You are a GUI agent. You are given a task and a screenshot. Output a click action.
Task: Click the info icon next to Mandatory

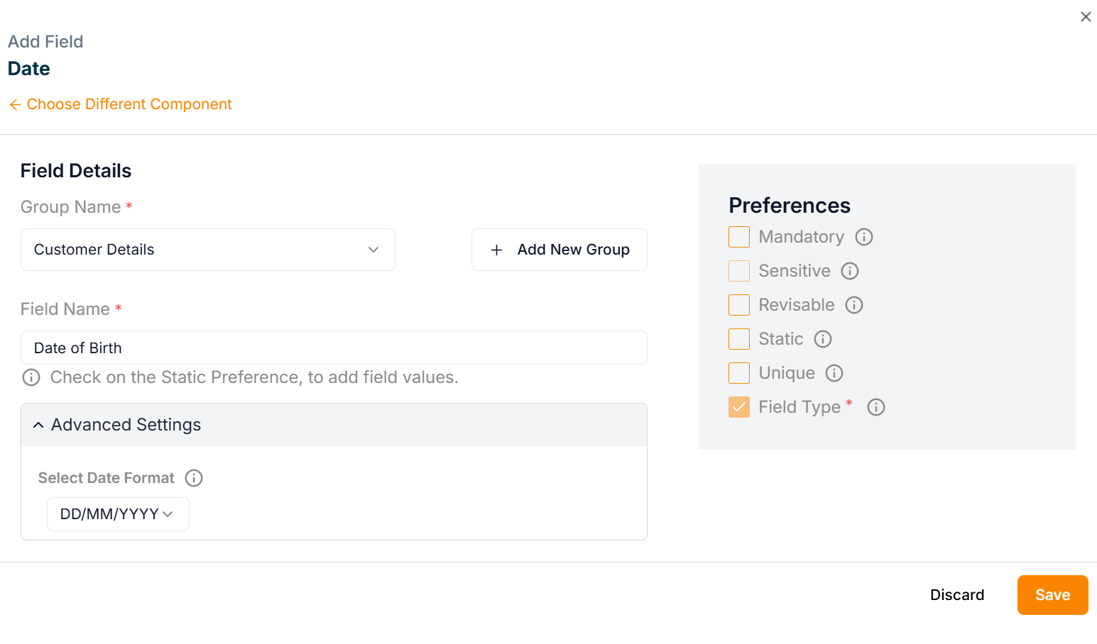tap(863, 237)
